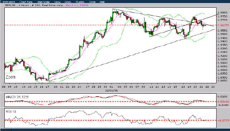
Task: Click the date axis label 24
Action: [80, 87]
